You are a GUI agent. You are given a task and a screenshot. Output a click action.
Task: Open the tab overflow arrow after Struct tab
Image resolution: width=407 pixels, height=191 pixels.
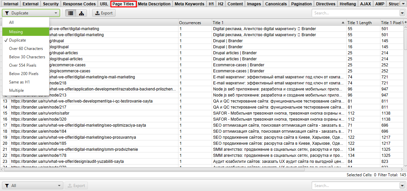click(x=404, y=4)
